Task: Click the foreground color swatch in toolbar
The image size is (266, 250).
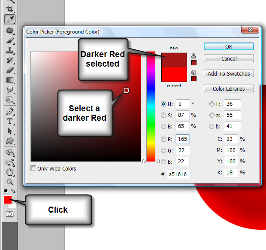Action: tap(8, 200)
